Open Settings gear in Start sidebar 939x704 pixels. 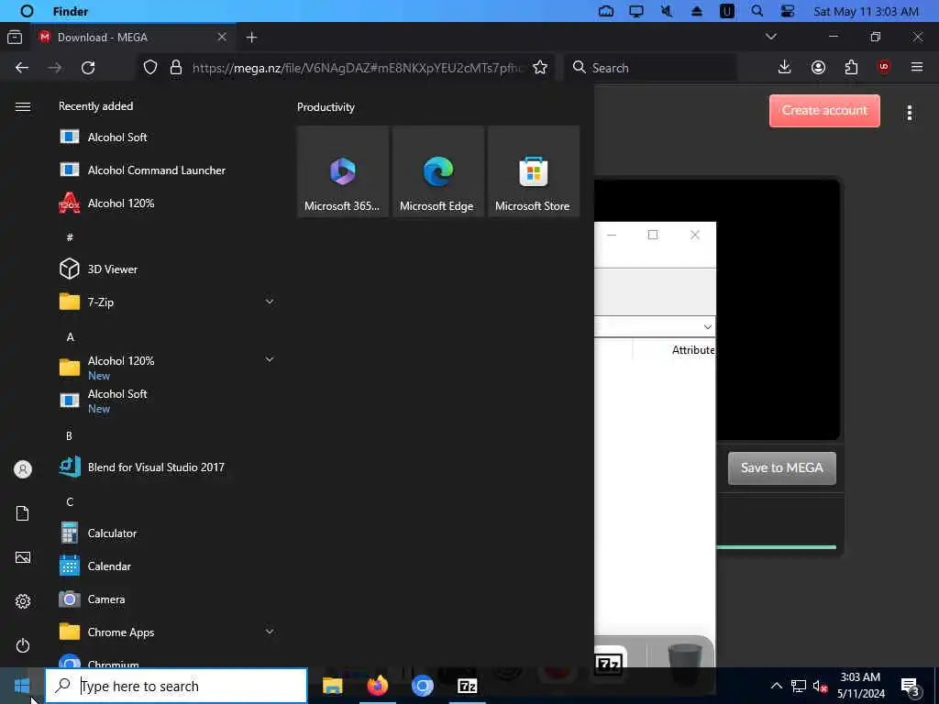click(23, 601)
